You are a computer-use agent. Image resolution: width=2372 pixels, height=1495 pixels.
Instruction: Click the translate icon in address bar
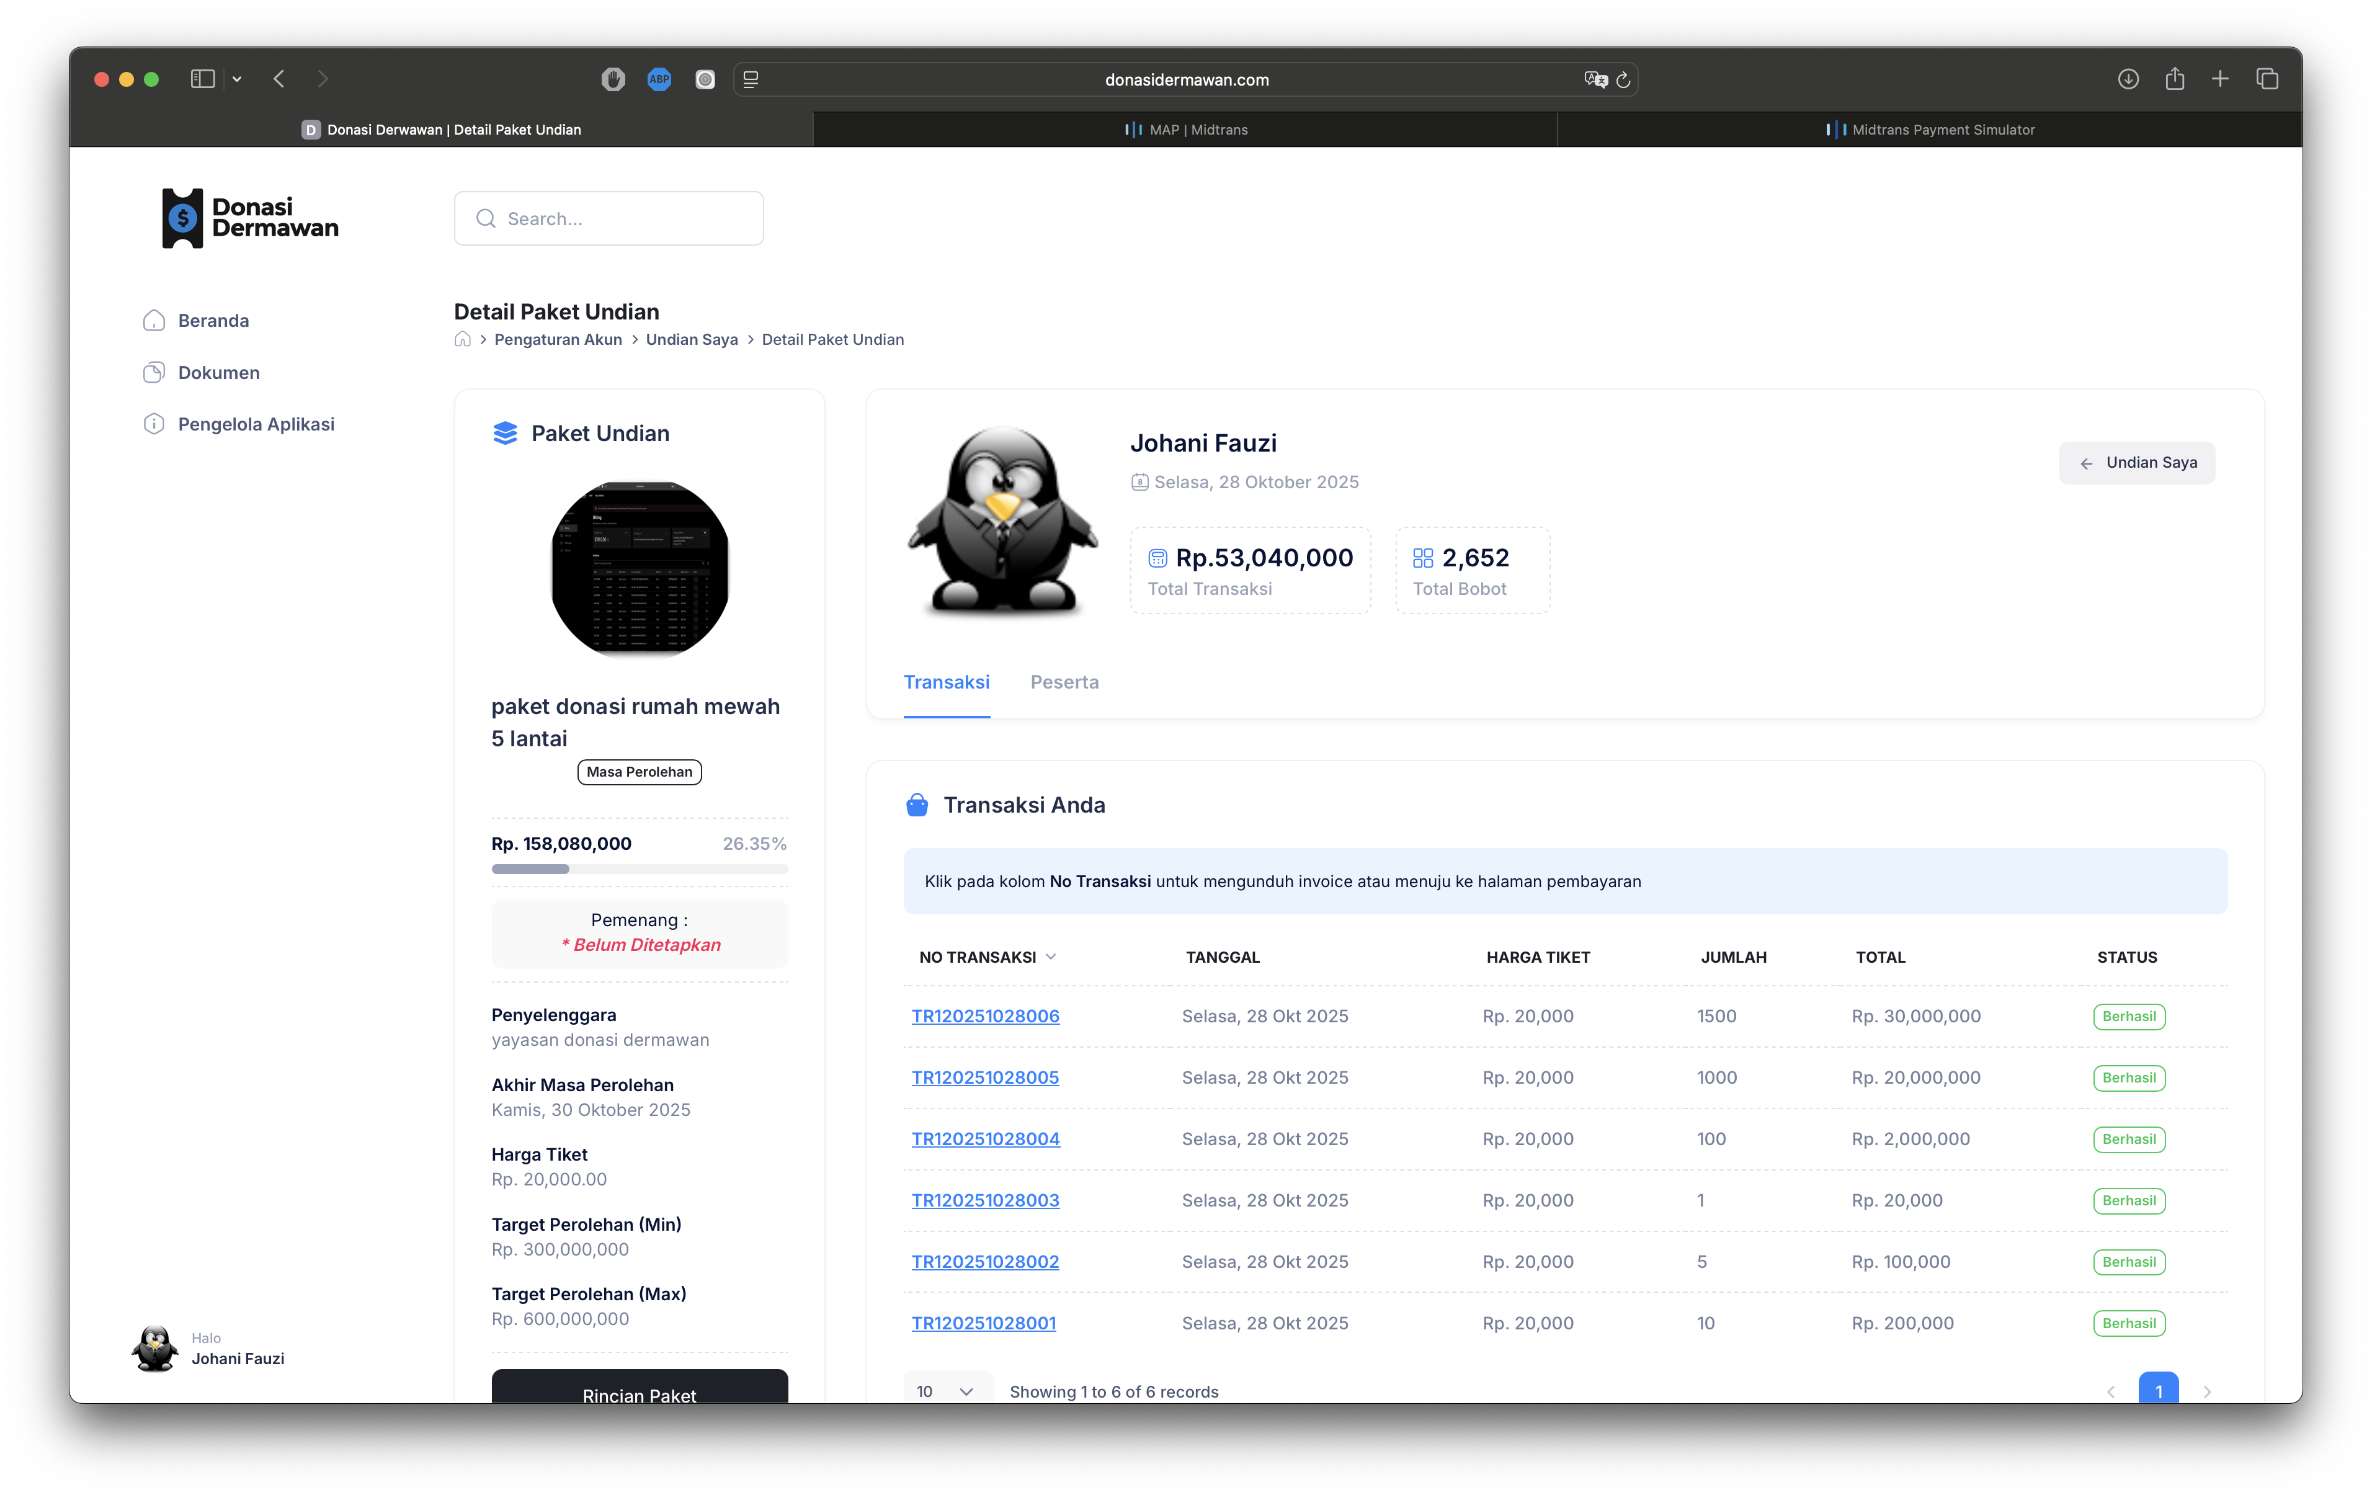[x=1595, y=80]
